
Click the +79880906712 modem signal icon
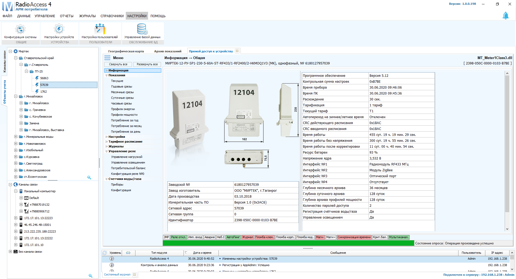click(x=26, y=211)
